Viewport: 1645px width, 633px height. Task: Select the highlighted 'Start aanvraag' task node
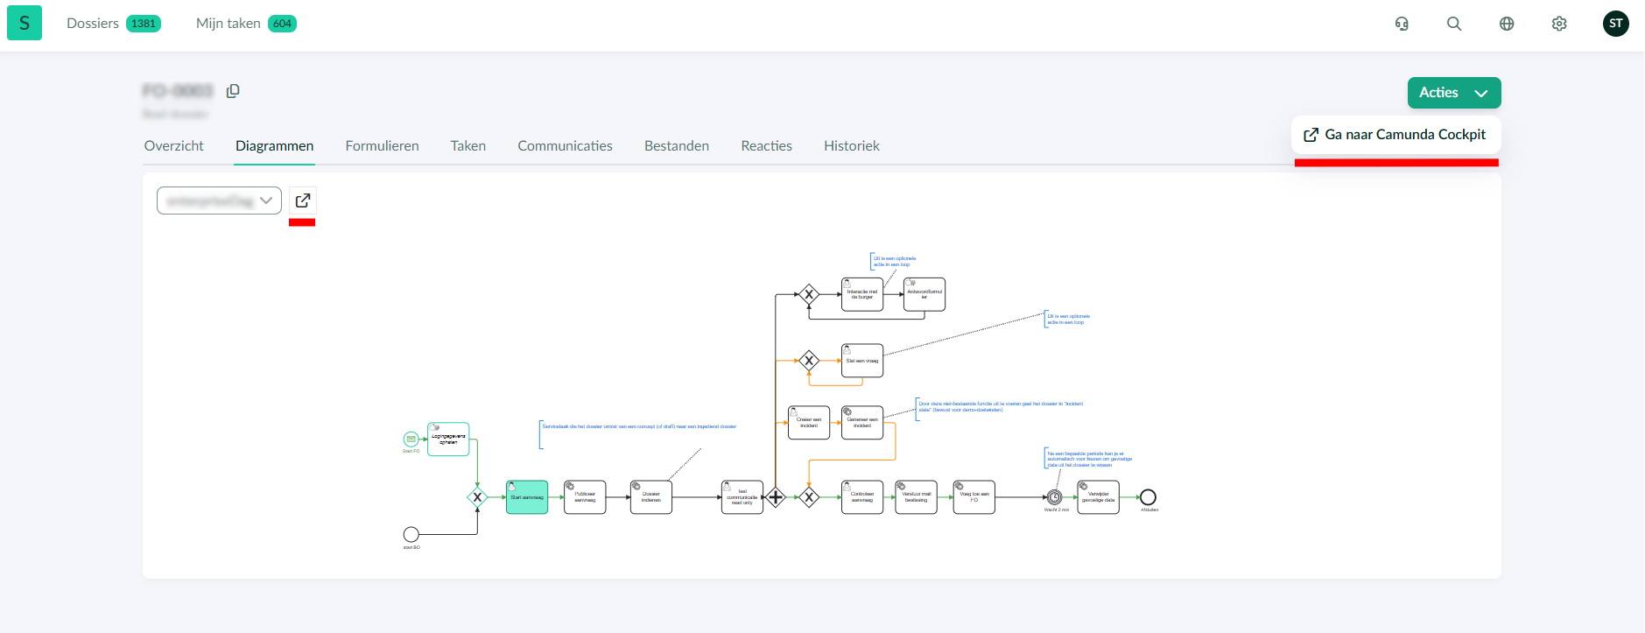point(527,497)
